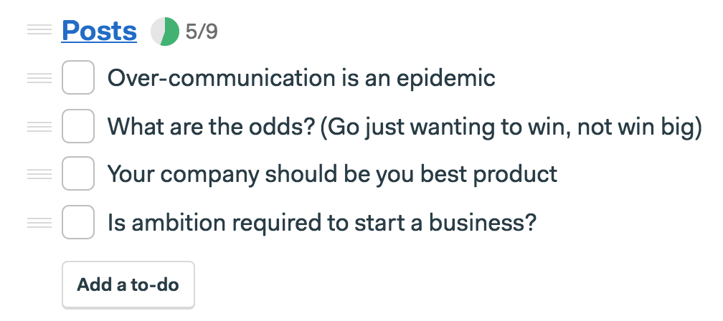The image size is (723, 321).
Task: Open the What are the odds to-do
Action: [405, 127]
